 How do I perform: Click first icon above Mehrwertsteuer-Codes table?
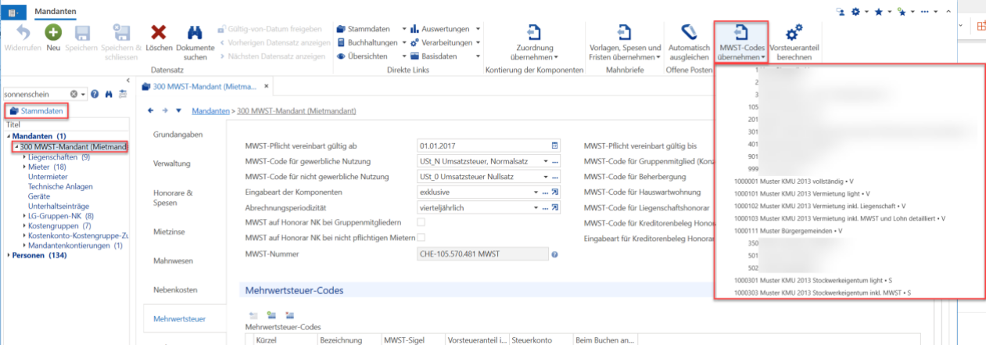(x=253, y=314)
